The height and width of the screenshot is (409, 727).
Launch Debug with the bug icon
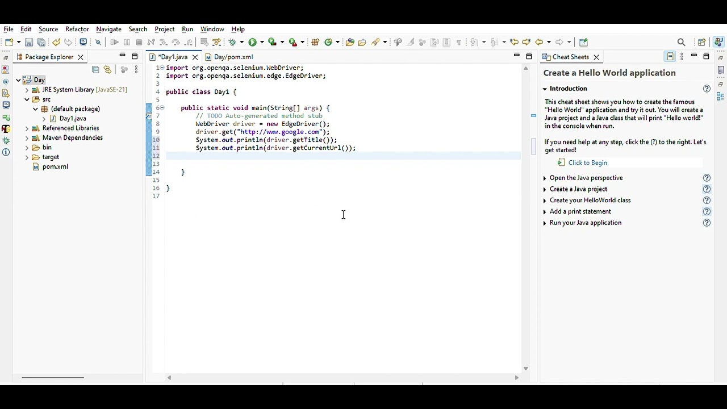232,42
